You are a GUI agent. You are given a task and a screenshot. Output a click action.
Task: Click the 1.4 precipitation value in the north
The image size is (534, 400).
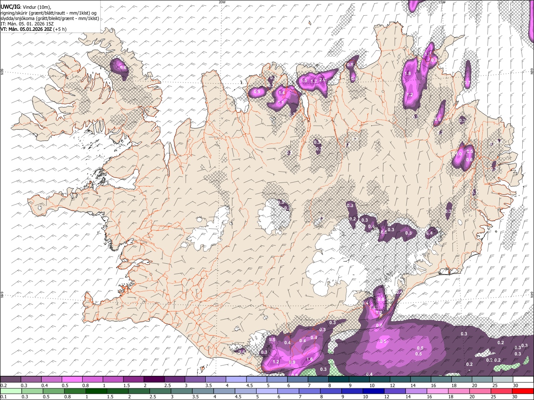[282, 93]
